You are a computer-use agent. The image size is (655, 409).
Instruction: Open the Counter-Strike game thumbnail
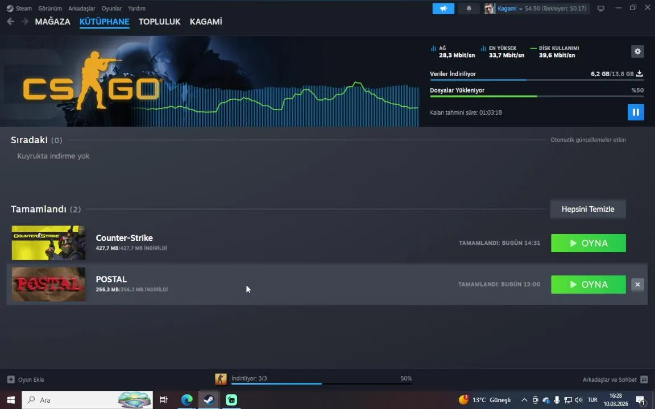tap(48, 243)
